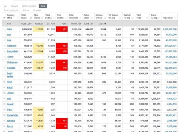Select Turkey's total deaths 11,820 cell
Screen dimensions: 178x132
click(50, 57)
